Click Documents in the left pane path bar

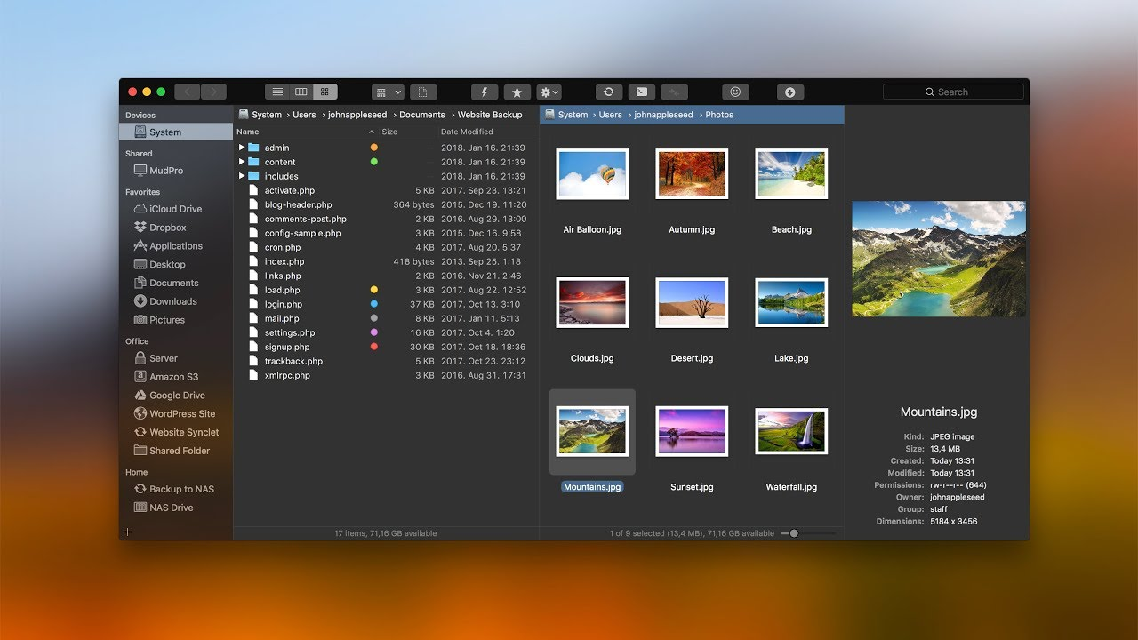click(x=422, y=115)
